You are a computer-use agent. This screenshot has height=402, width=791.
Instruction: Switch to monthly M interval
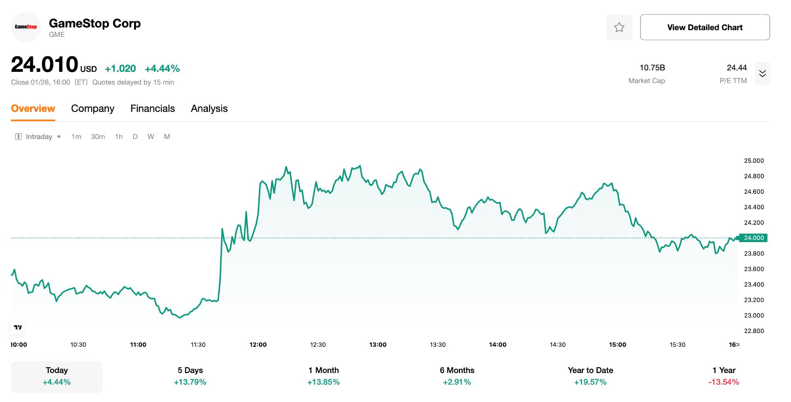click(x=167, y=137)
